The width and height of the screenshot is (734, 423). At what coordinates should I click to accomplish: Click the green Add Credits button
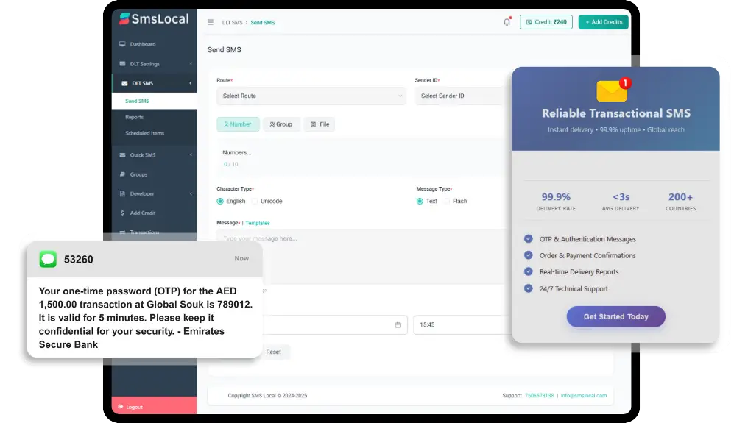[603, 22]
